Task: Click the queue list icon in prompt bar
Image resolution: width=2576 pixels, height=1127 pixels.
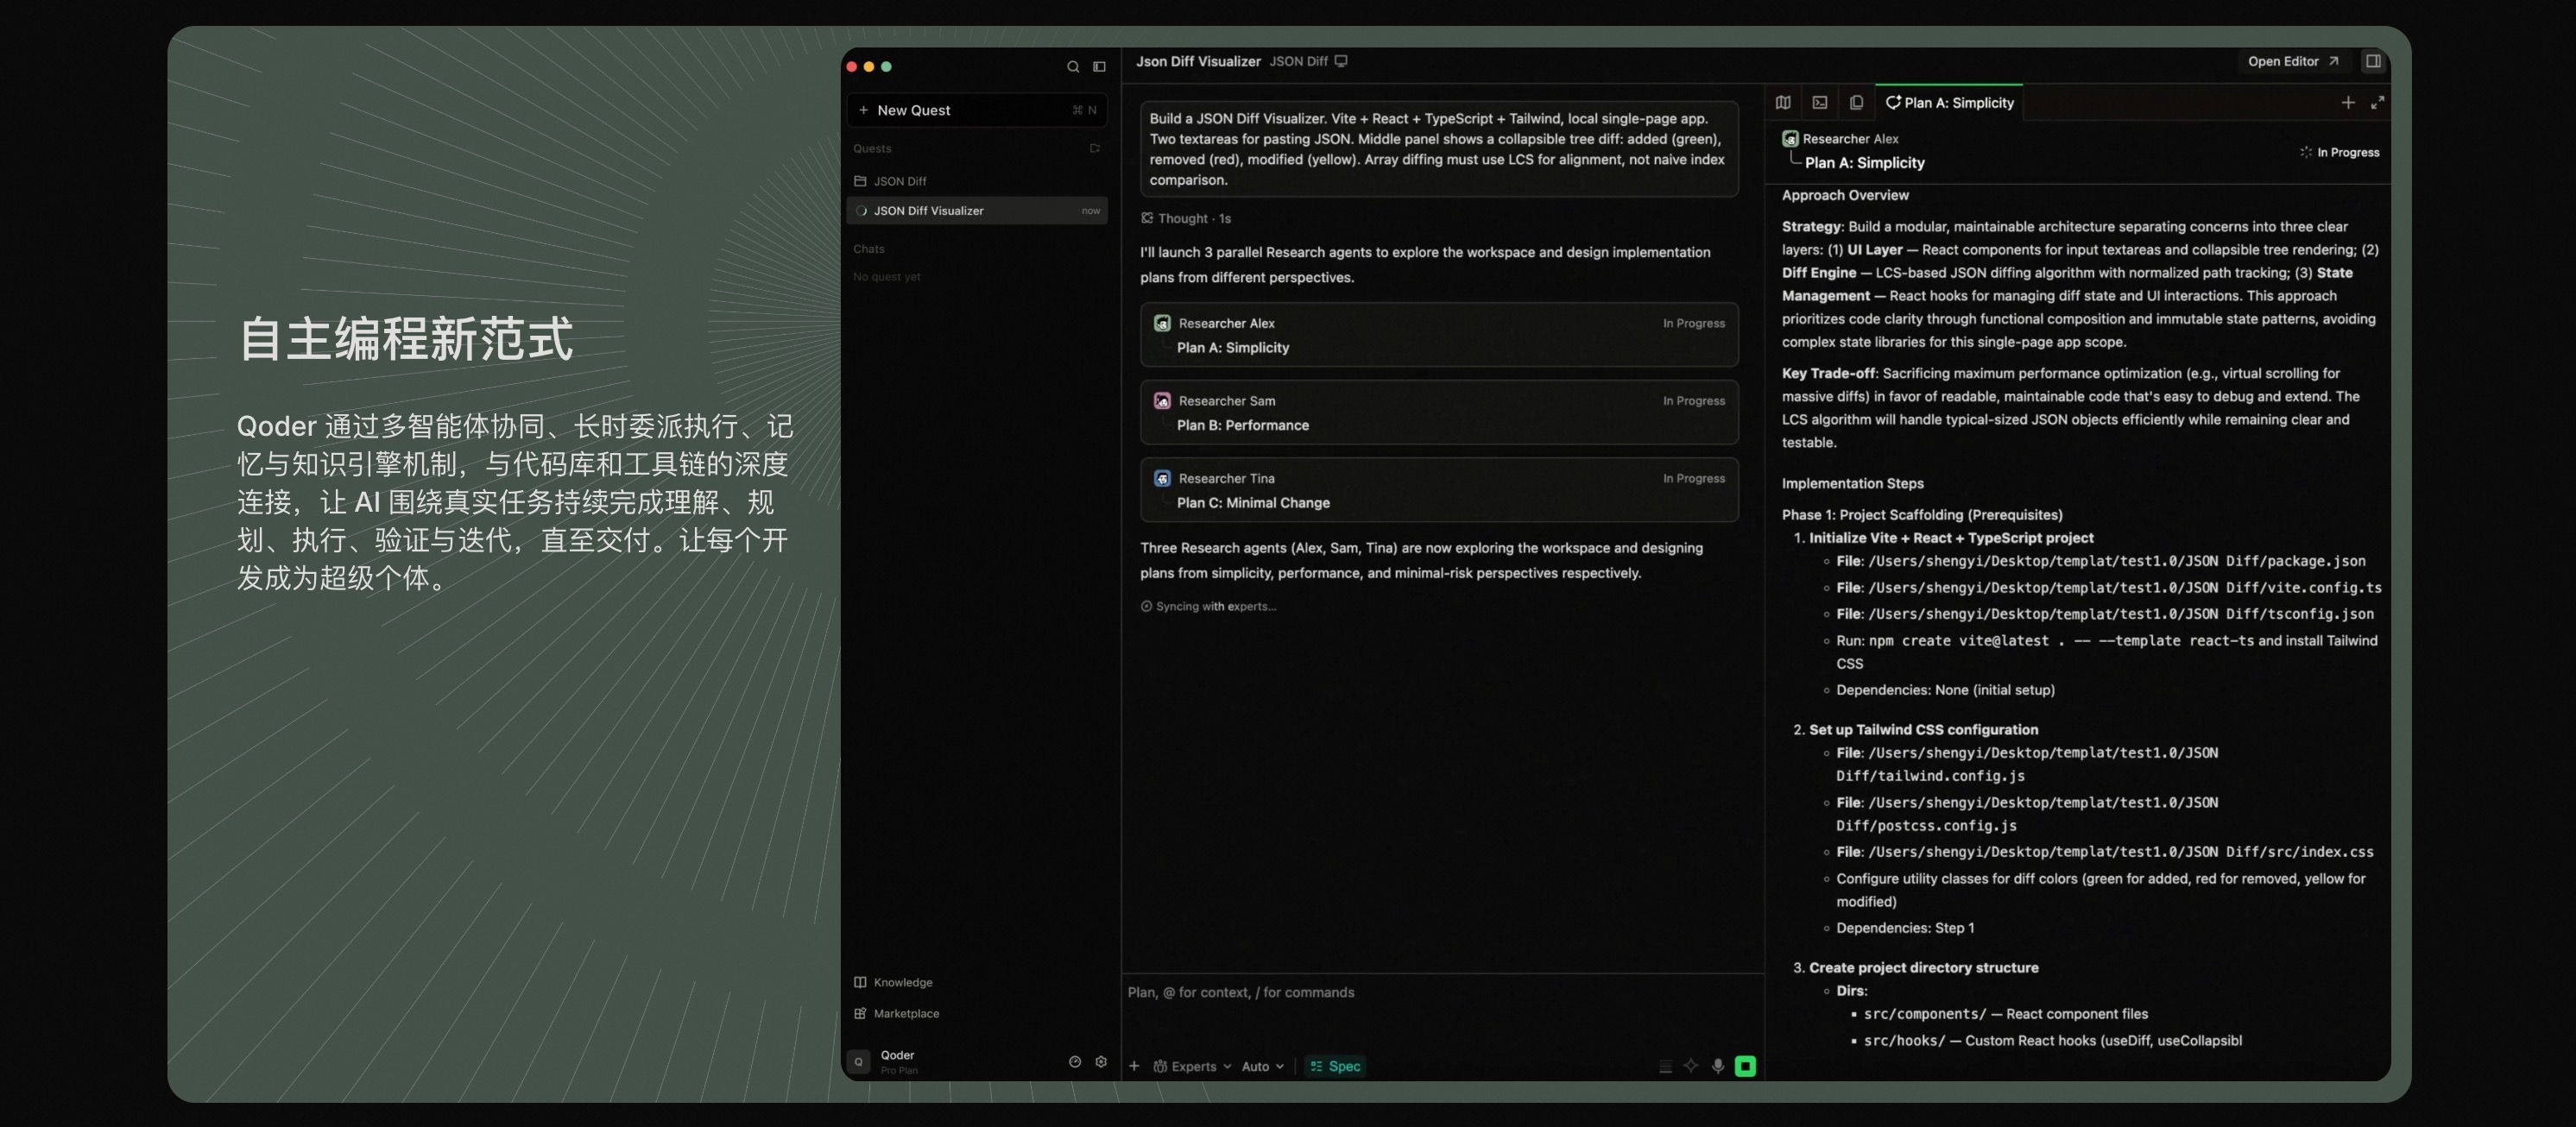Action: [1665, 1066]
